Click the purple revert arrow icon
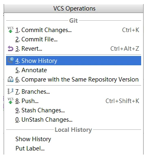 (11, 49)
